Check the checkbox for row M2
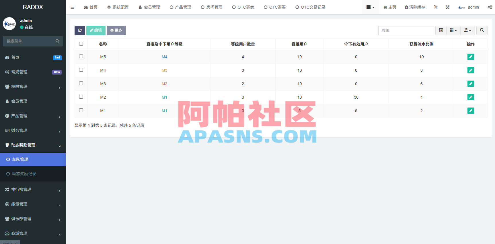The height and width of the screenshot is (244, 495). coord(81,97)
